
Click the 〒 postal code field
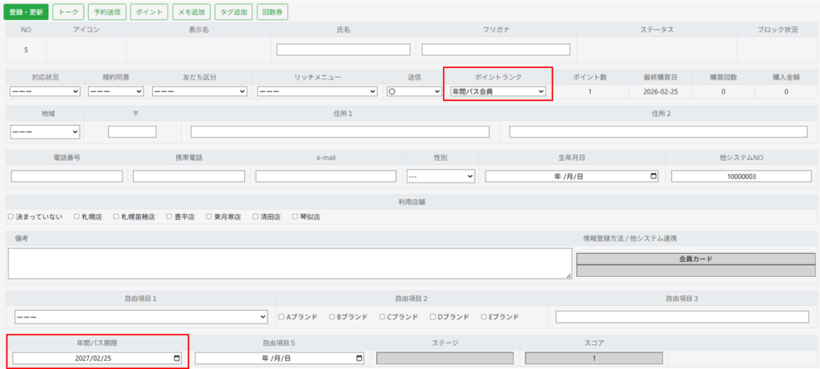[132, 132]
